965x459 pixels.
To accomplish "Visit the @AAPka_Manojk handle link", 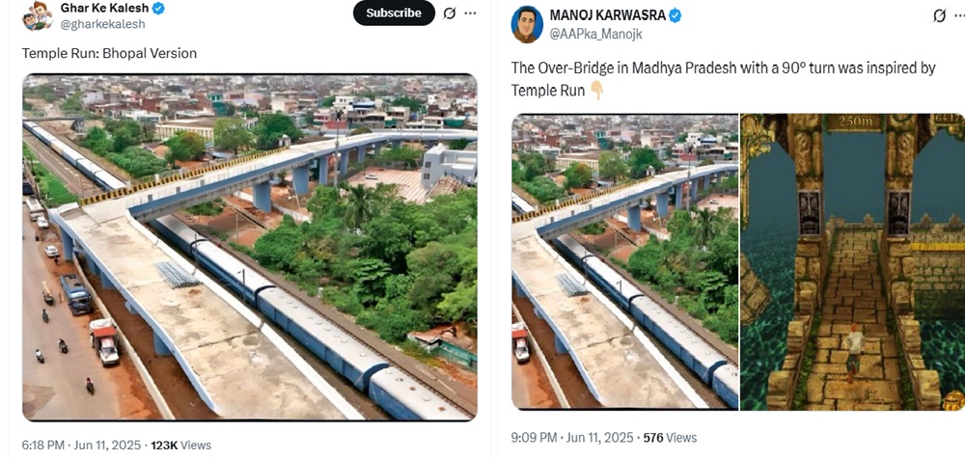I will [x=595, y=34].
